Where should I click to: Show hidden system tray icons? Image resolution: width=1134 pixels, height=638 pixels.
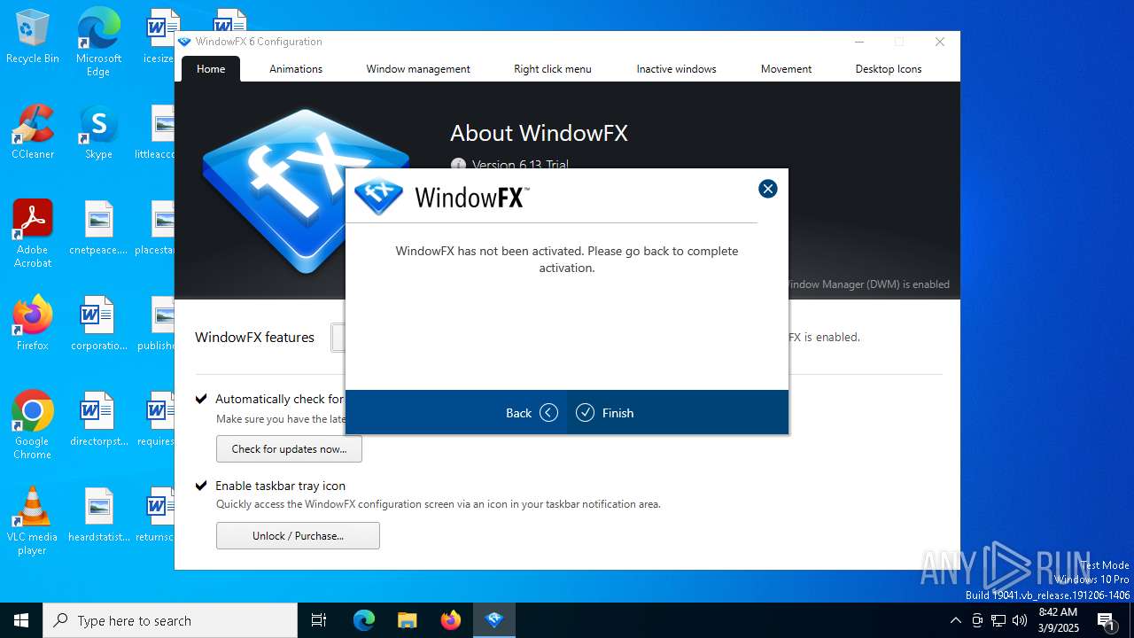click(955, 620)
